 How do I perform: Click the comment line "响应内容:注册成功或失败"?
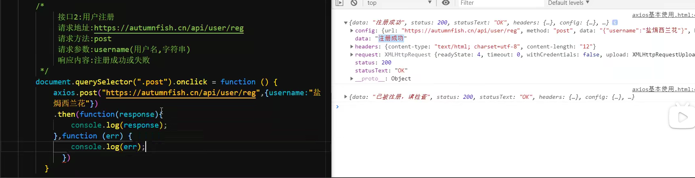coord(104,60)
